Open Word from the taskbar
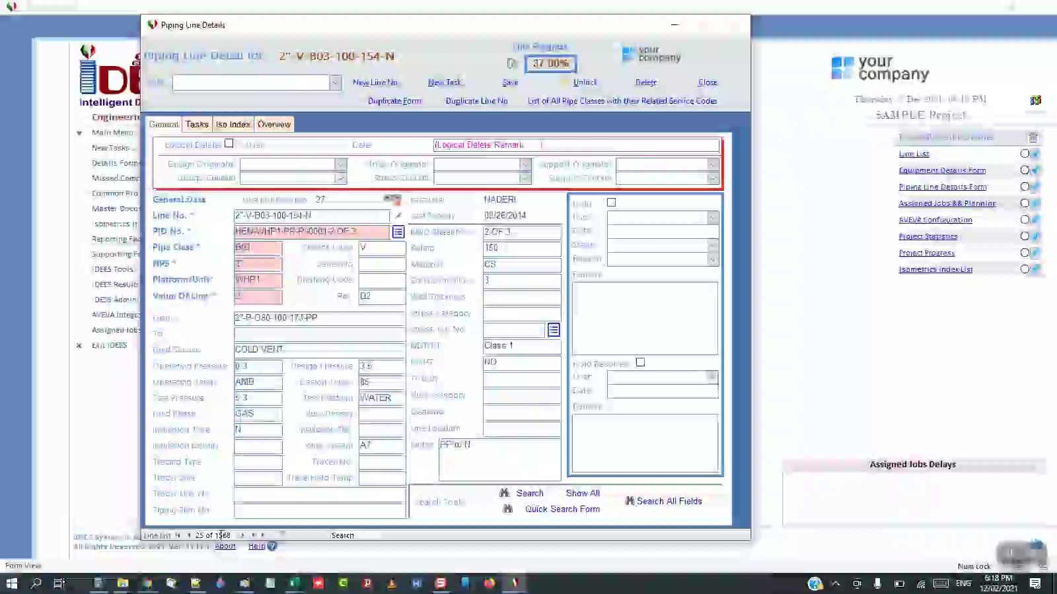Image resolution: width=1057 pixels, height=594 pixels. (x=416, y=583)
